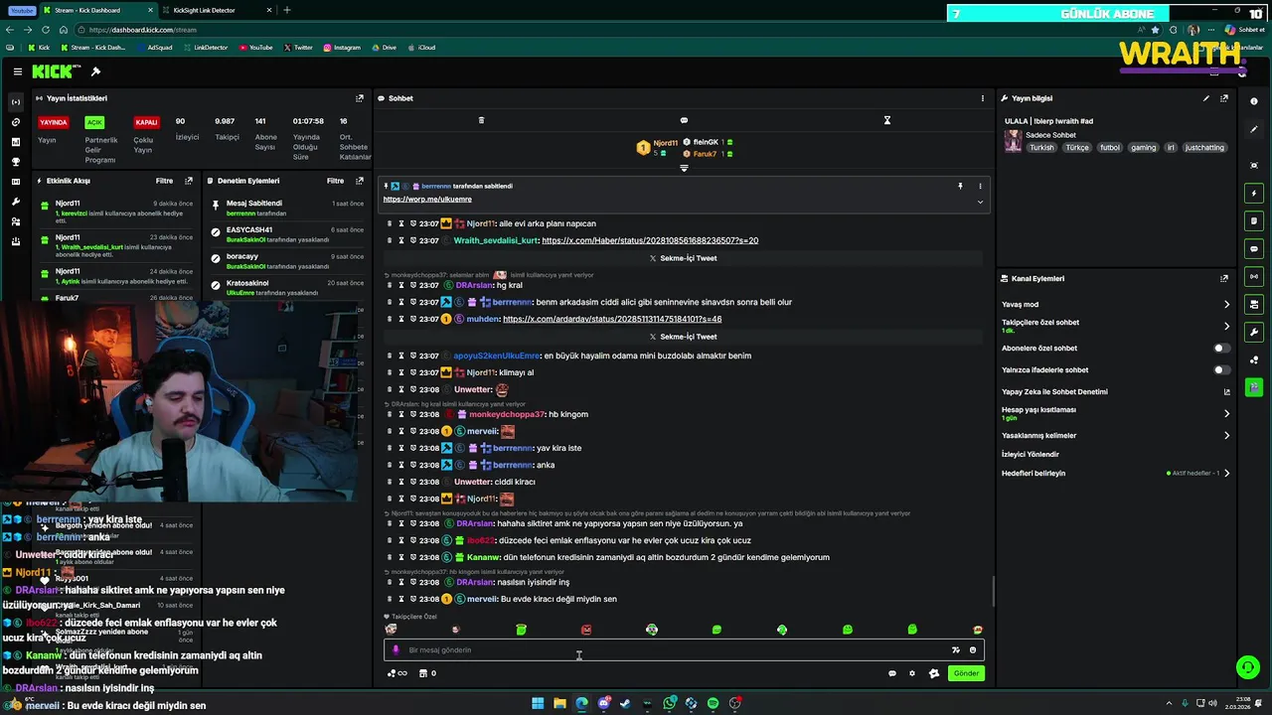The height and width of the screenshot is (715, 1272).
Task: Open Filtre dropdown in Etkinlik Akışı
Action: 164,181
